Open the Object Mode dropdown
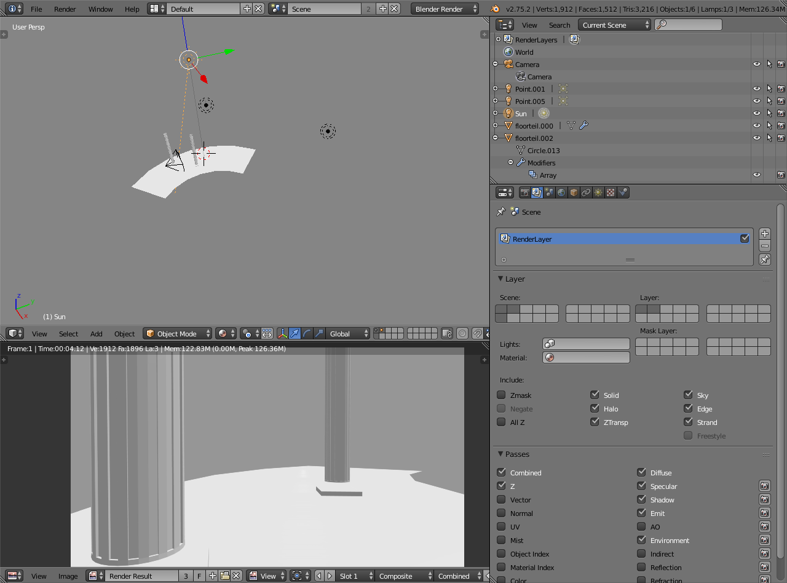 (177, 333)
